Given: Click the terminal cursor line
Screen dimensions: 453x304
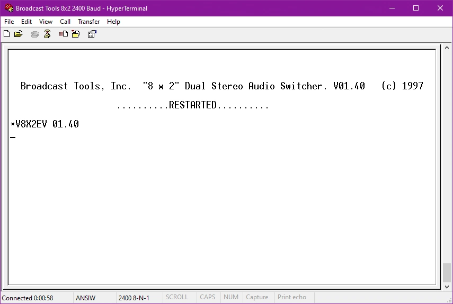Looking at the screenshot, I should (13, 137).
